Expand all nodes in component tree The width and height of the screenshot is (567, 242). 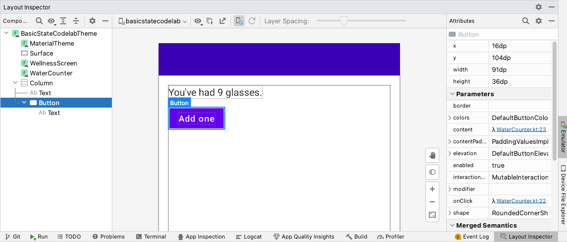pos(64,21)
